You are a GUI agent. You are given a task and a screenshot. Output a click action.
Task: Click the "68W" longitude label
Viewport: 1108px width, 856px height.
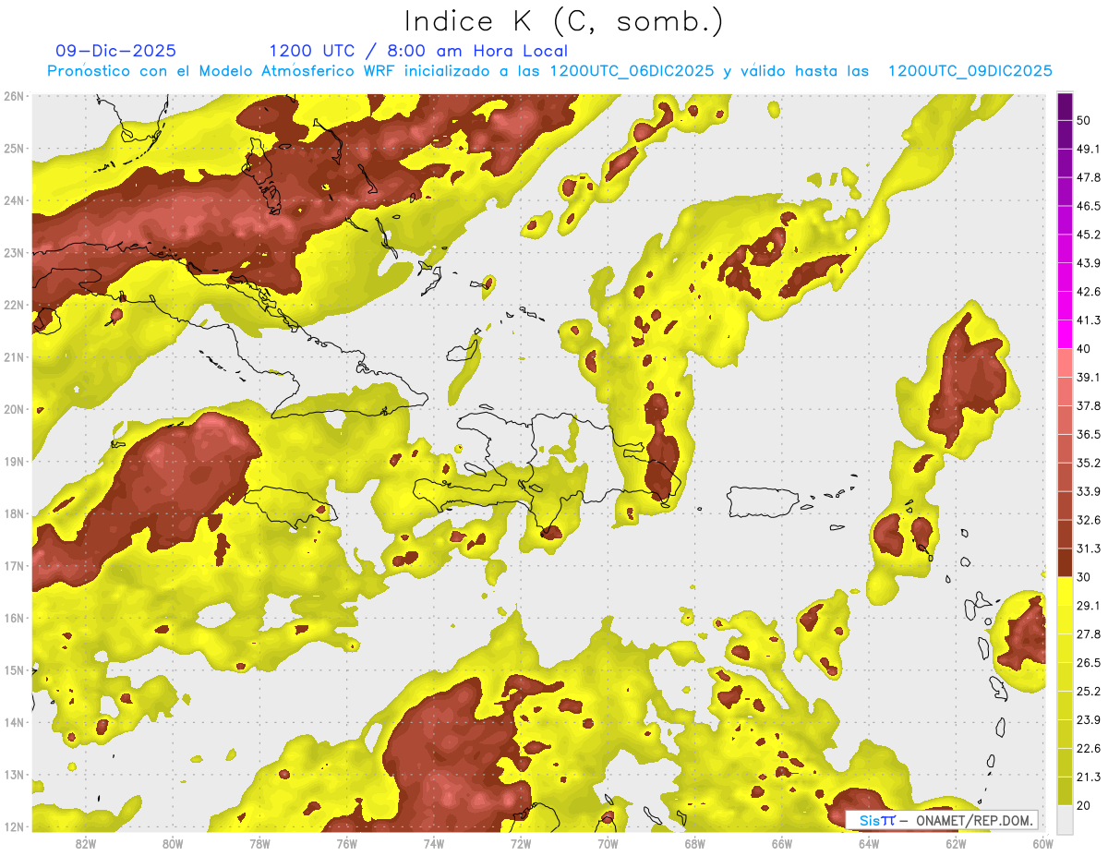[695, 843]
